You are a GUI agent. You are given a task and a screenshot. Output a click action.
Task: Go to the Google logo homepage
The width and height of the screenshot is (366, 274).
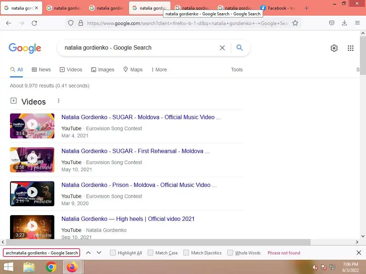[x=25, y=48]
